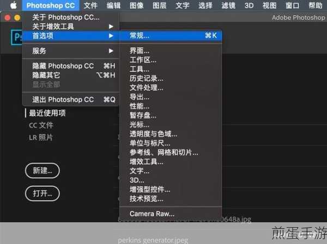Screen dimensions: 327x244
Task: Open the 选择 menu
Action: [205, 5]
